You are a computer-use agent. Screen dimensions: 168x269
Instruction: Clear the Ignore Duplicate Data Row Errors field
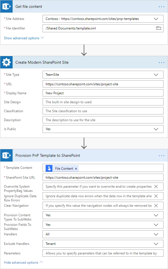[156, 196]
